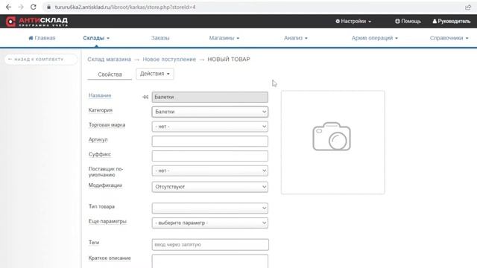
Task: Expand the Справочники menu
Action: click(x=449, y=38)
